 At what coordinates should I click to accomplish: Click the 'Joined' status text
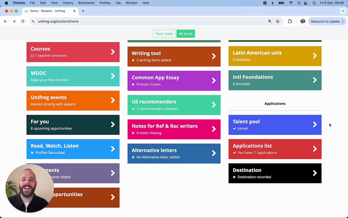[x=243, y=128]
